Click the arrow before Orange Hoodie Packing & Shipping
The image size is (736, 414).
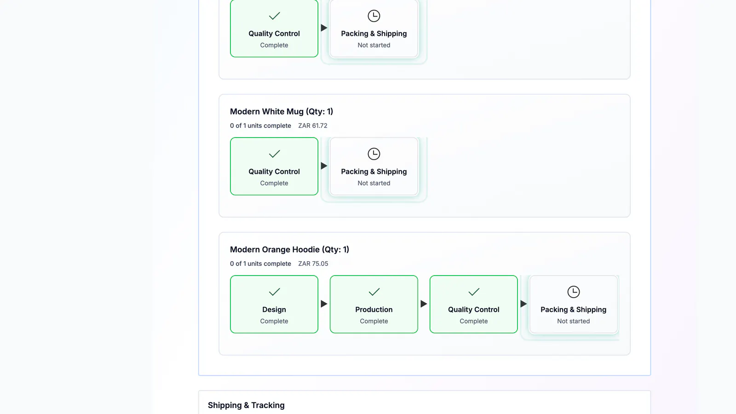[523, 304]
